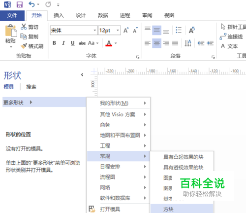Toggle strikethrough abc button
The image size is (246, 213).
coord(82,43)
